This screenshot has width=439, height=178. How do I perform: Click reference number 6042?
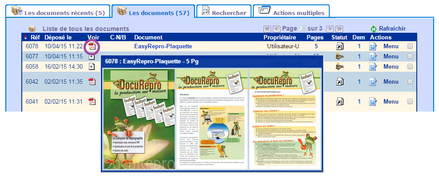32,81
